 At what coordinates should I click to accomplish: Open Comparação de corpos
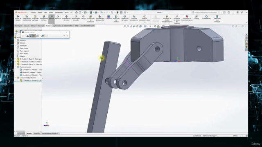[124, 18]
